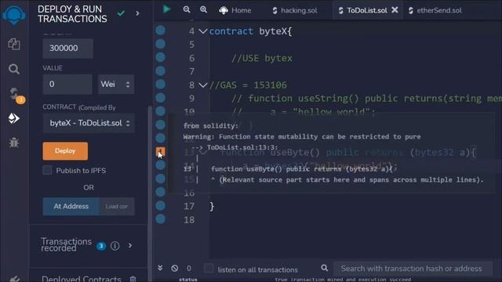502x282 pixels.
Task: Open the Remix logo home icon
Action: point(14,14)
